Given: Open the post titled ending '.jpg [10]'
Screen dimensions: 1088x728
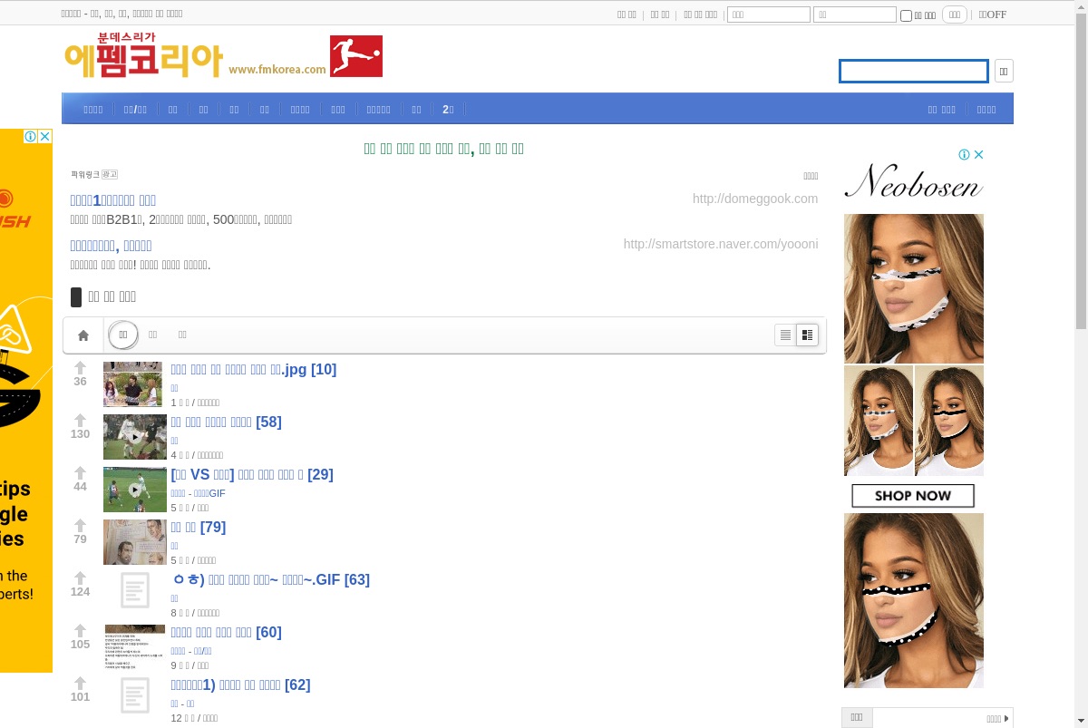Looking at the screenshot, I should [x=253, y=369].
